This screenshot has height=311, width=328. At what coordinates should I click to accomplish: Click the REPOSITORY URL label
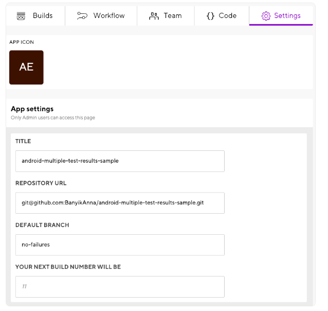(41, 183)
